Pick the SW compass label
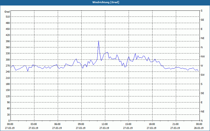 point(203,75)
